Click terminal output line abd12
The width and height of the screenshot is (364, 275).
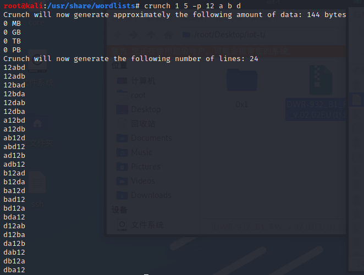[x=14, y=147]
